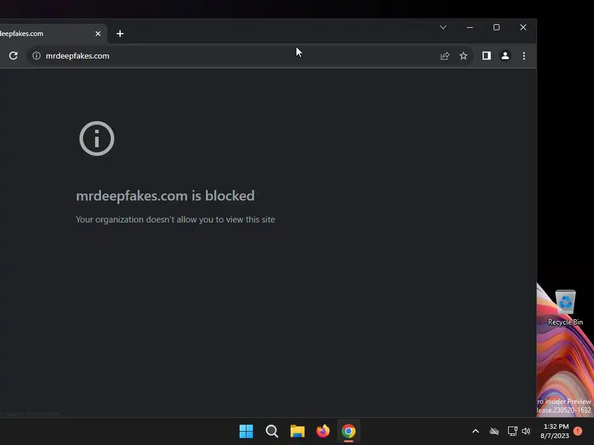The image size is (594, 445).
Task: Open a new tab
Action: click(120, 34)
